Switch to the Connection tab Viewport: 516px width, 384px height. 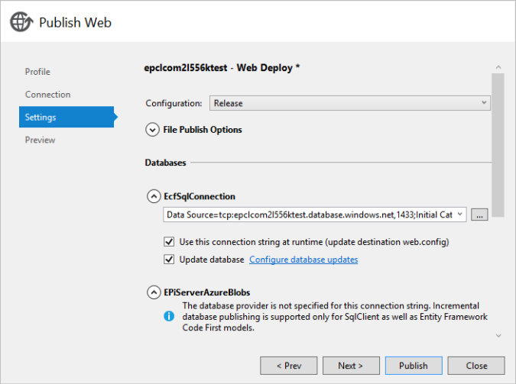click(x=47, y=95)
